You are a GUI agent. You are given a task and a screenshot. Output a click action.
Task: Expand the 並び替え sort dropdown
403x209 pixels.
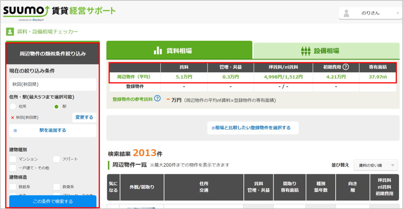coord(375,165)
